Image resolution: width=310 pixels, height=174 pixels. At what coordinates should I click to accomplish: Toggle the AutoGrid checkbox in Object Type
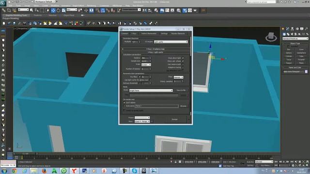[288, 46]
